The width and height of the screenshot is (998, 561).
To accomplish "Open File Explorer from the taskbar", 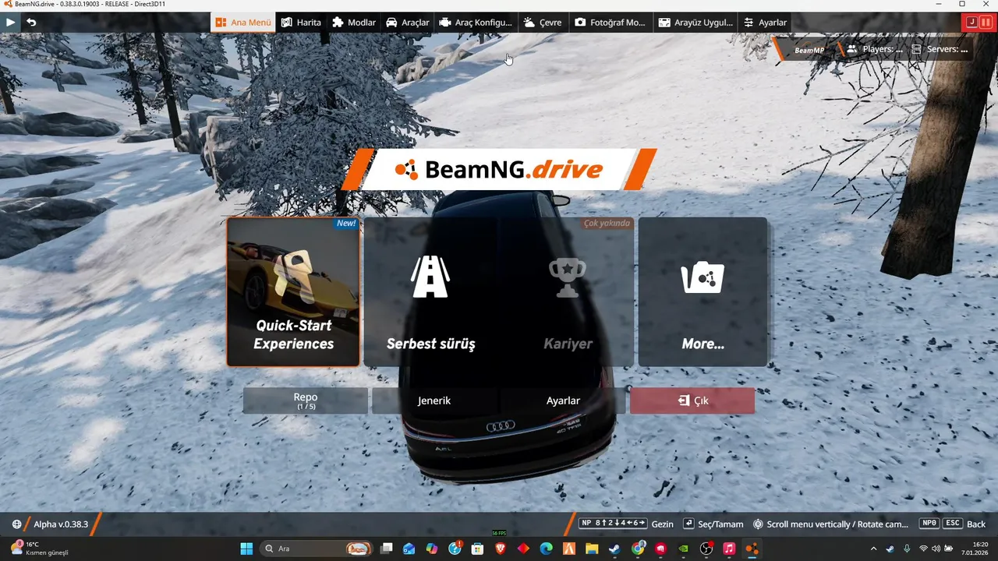I will [592, 549].
